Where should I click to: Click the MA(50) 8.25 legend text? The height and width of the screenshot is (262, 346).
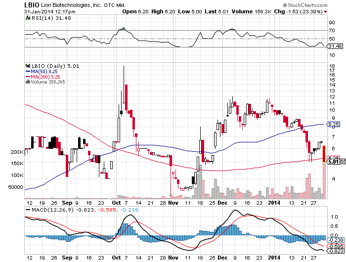(44, 72)
